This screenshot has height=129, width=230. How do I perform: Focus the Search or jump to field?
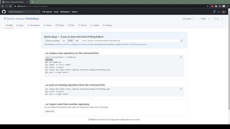click(24, 12)
